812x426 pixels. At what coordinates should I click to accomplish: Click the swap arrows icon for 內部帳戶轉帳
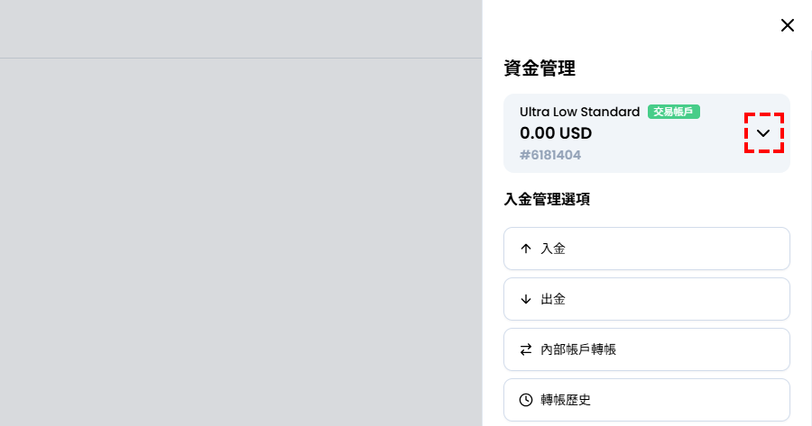click(x=526, y=349)
